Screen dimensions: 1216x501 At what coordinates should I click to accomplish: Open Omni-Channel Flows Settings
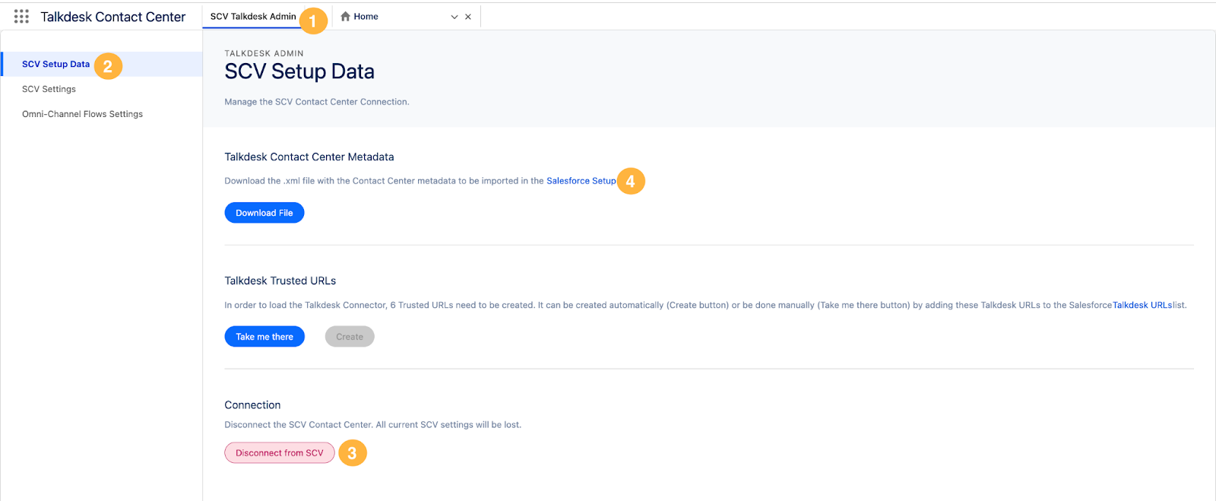(82, 114)
